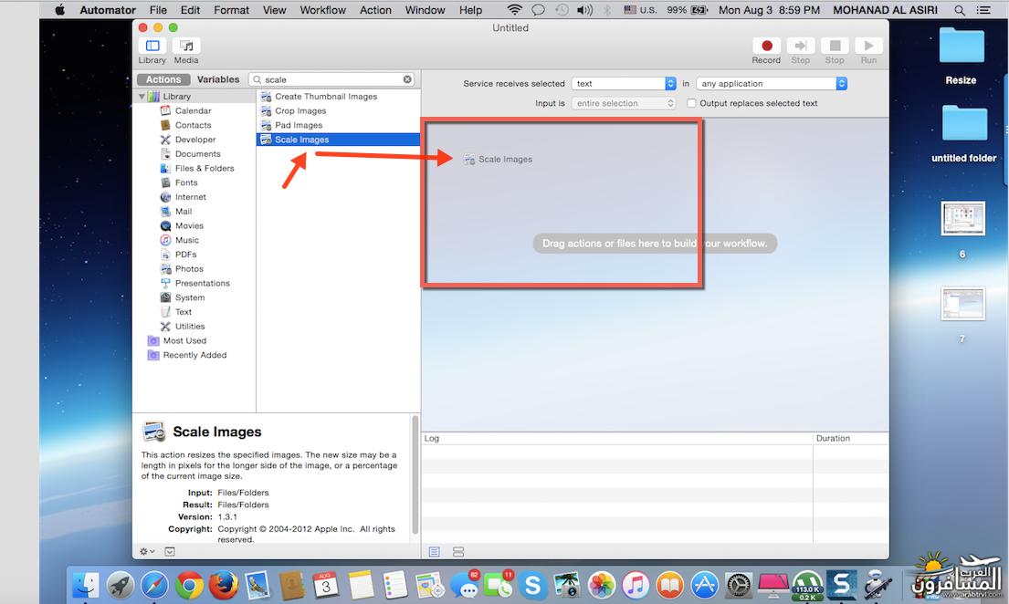The width and height of the screenshot is (1009, 604).
Task: Open the 'any application' dropdown
Action: coord(772,84)
